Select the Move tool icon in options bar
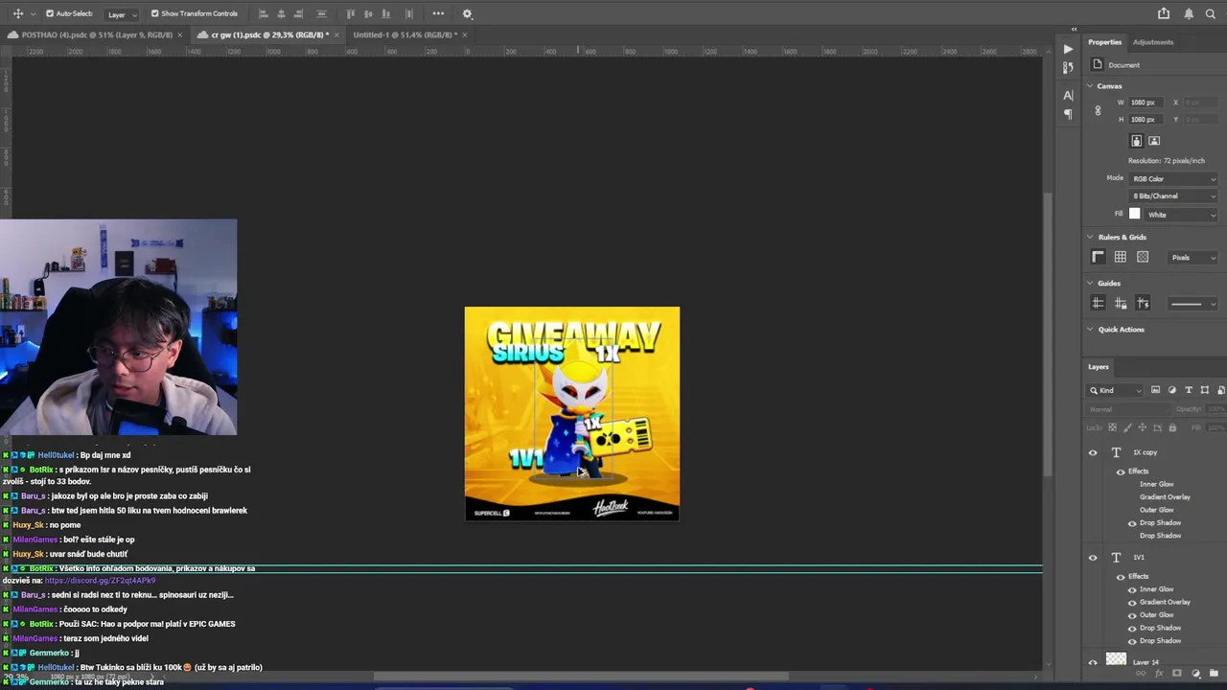Viewport: 1227px width, 690px height. [x=17, y=13]
